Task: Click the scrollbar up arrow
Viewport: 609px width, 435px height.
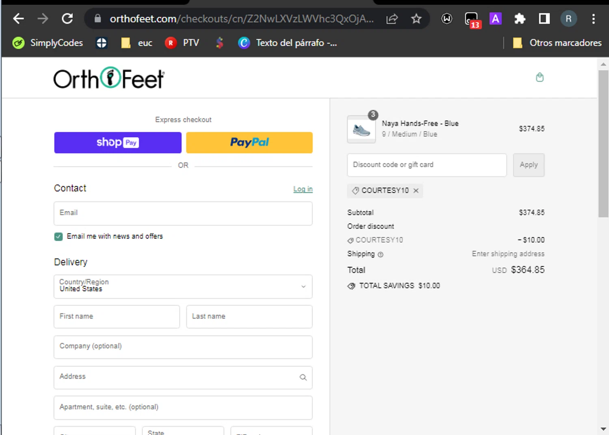Action: point(603,64)
